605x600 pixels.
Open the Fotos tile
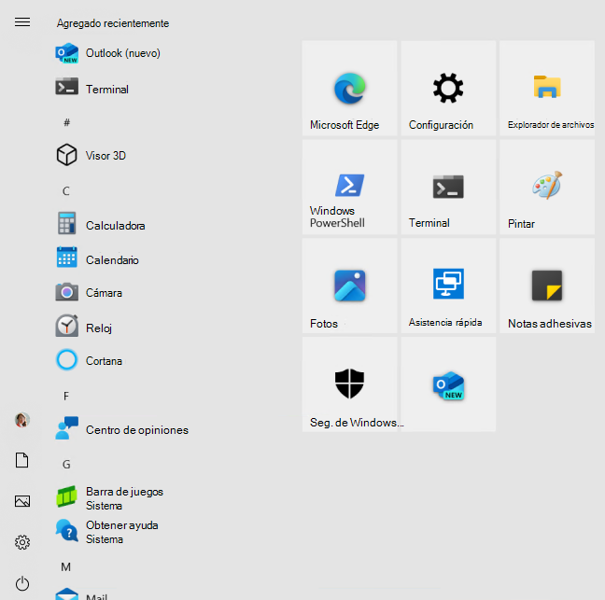coord(349,286)
